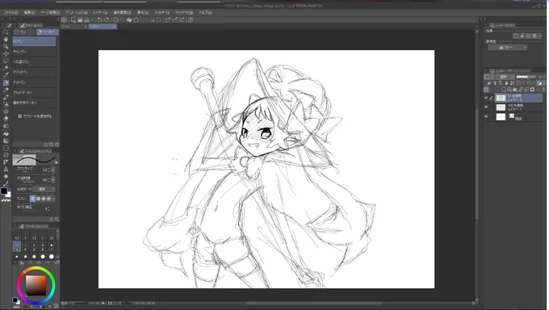Click the Border Effect icon in Layer Property
The image size is (549, 310).
tap(516, 36)
